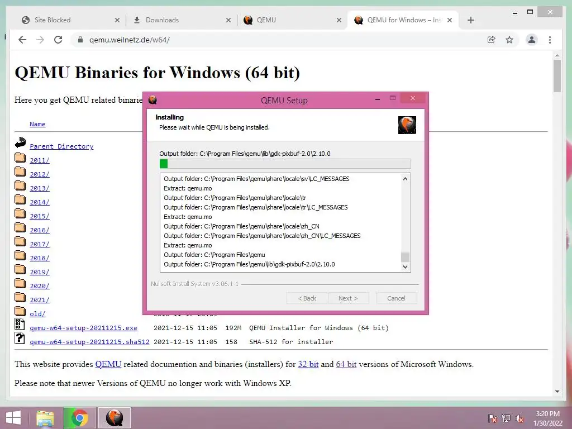Click Next in QEMU Setup

click(348, 298)
